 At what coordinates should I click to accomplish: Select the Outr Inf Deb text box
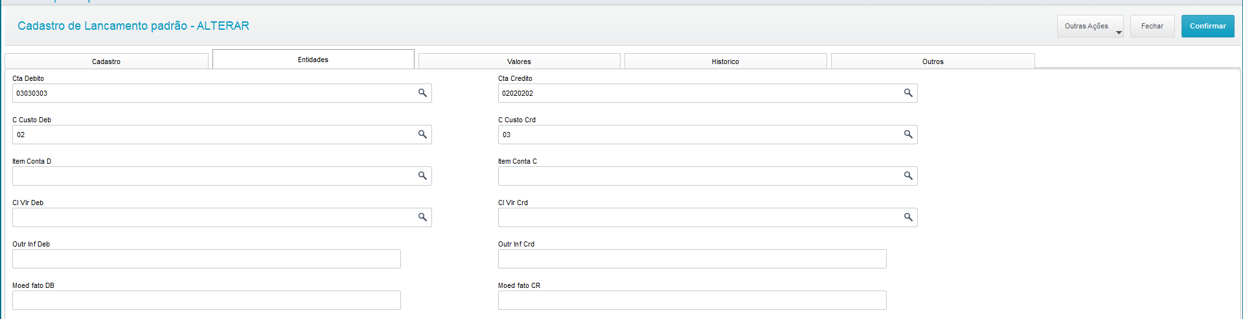tap(207, 259)
